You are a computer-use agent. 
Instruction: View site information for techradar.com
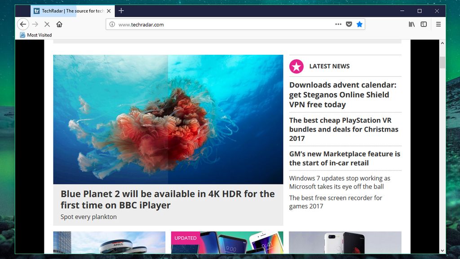point(111,24)
